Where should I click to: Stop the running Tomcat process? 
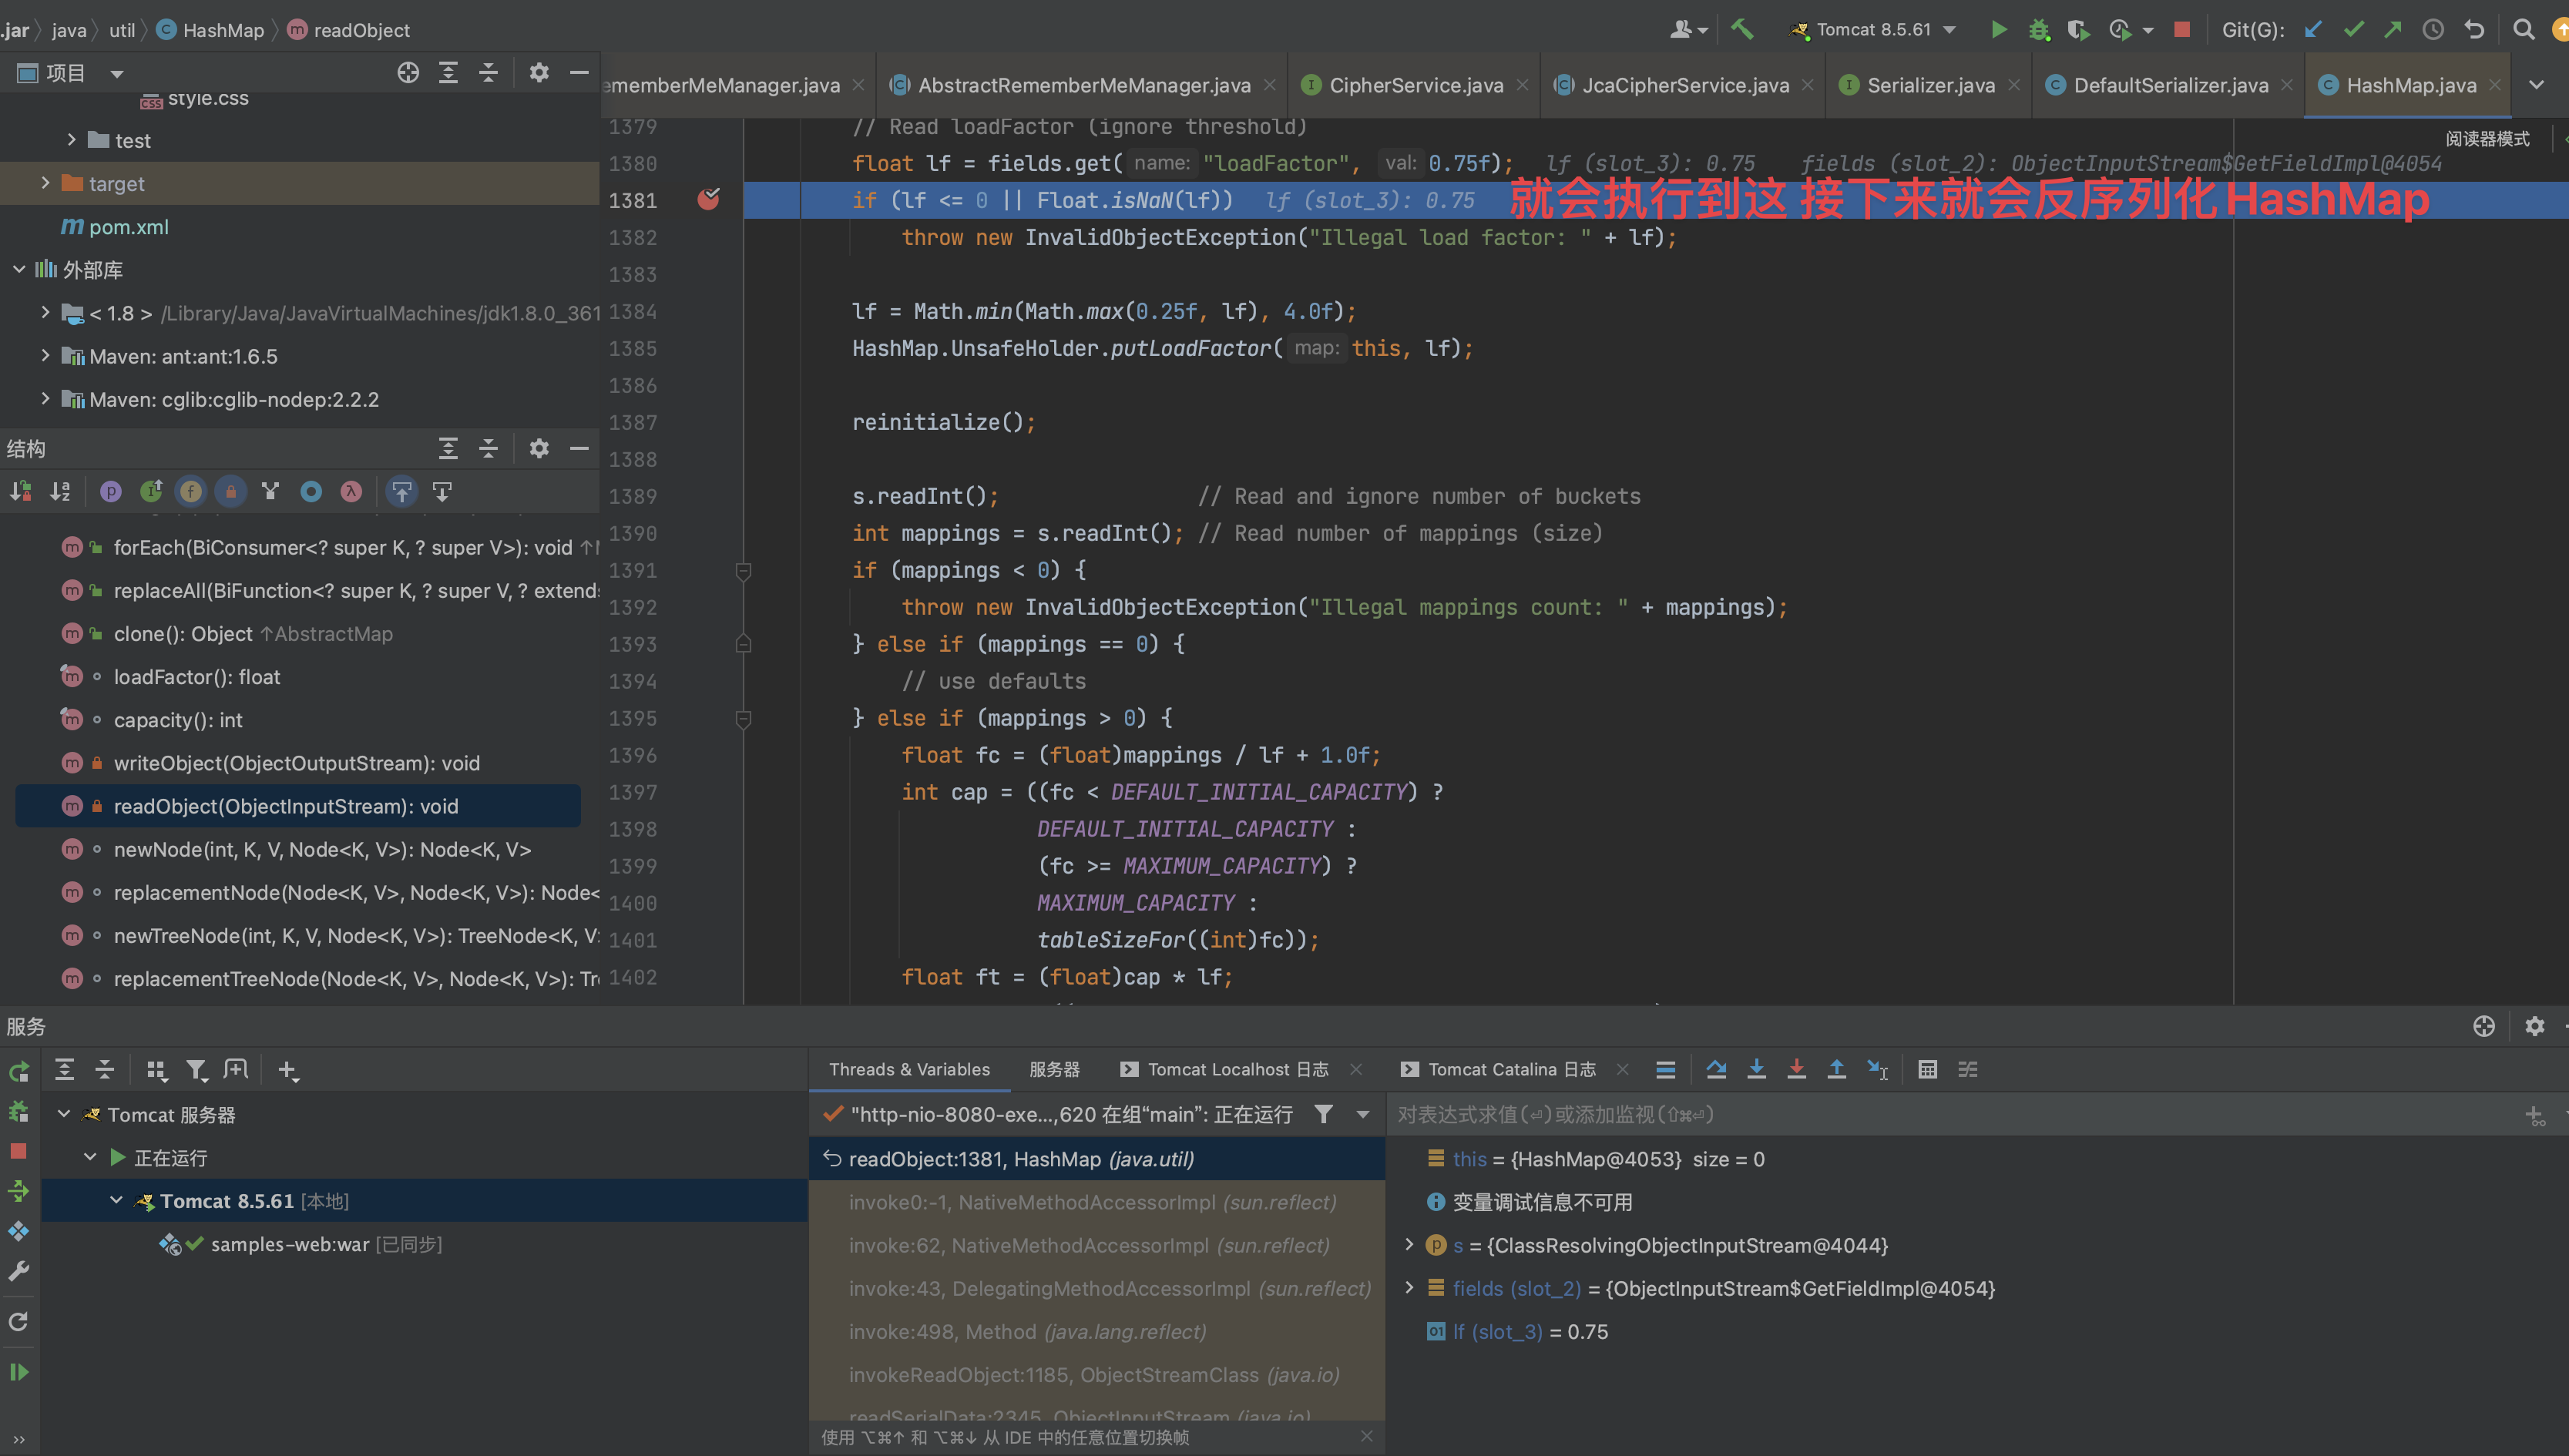pyautogui.click(x=2182, y=29)
